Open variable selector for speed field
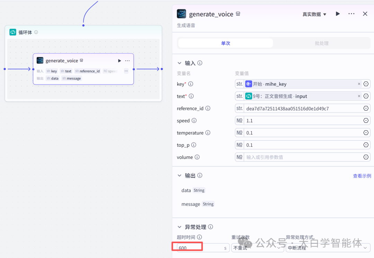The width and height of the screenshot is (374, 258). (366, 120)
